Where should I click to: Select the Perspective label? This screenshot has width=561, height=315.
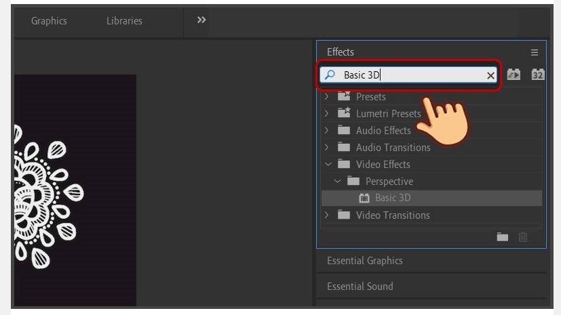[389, 182]
